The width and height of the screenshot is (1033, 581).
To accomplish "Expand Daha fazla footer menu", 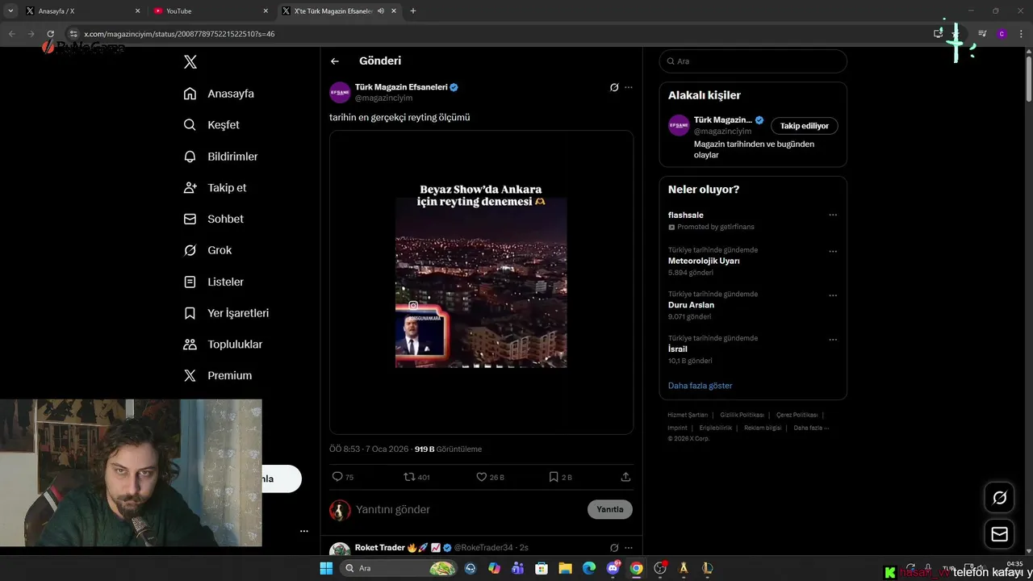I will tap(811, 428).
